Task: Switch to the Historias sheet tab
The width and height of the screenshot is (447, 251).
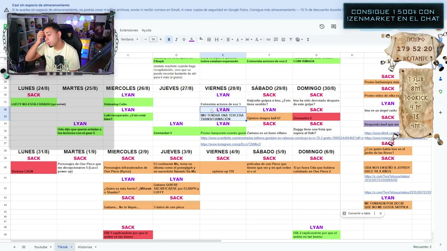Action: (x=85, y=247)
